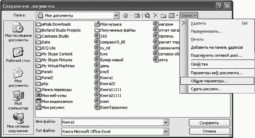Click the Views toolbar icon

tap(172, 15)
